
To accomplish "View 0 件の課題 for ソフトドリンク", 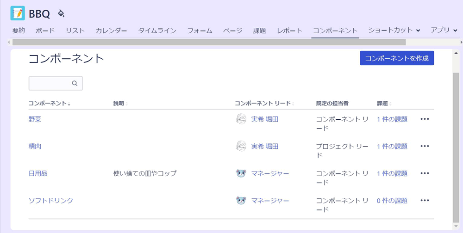I will click(392, 201).
